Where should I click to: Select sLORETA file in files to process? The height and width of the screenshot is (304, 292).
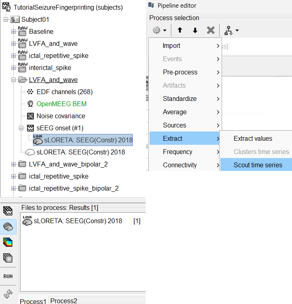pos(78,221)
